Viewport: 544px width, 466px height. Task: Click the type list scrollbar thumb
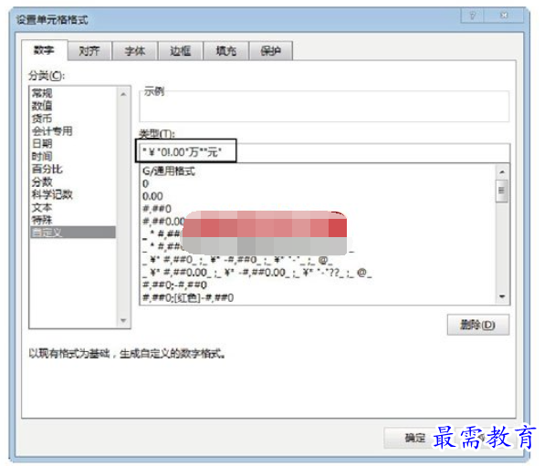(501, 191)
